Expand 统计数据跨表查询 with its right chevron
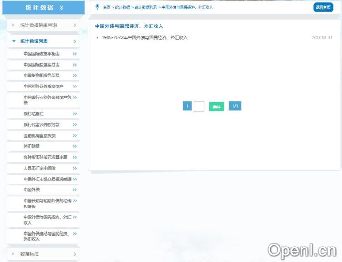The image size is (342, 262). pos(75,25)
